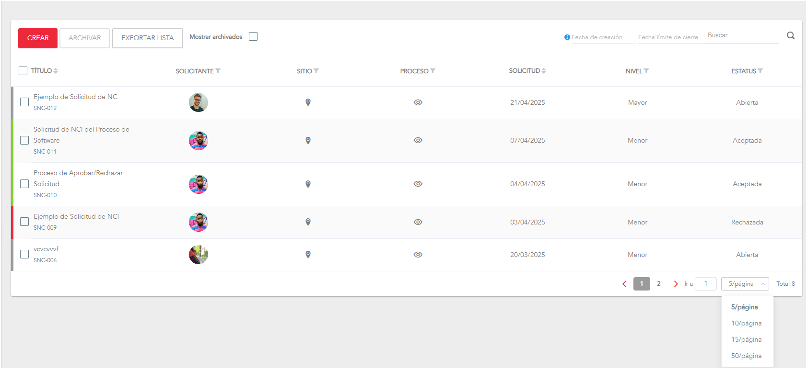The width and height of the screenshot is (807, 369).
Task: Click the search magnifier icon
Action: [791, 35]
